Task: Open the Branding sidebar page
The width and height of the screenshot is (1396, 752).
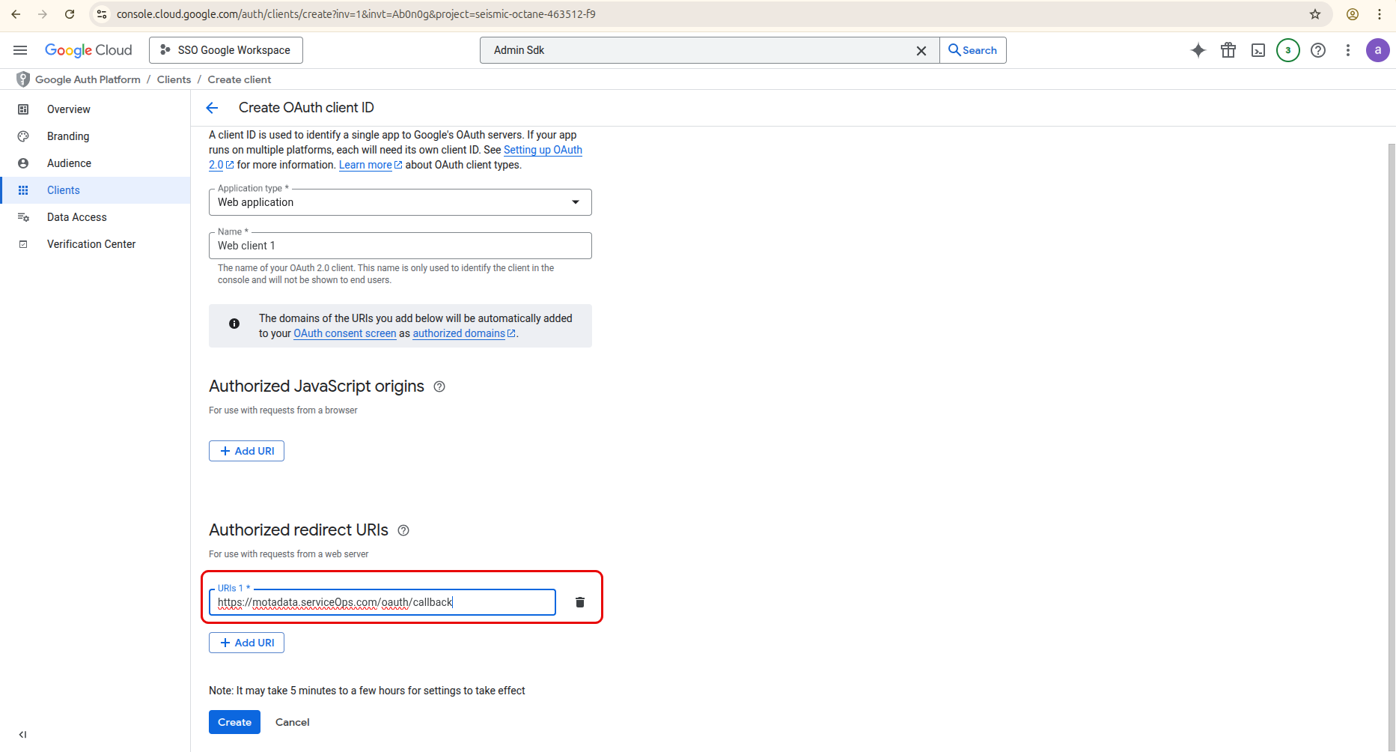Action: [68, 136]
